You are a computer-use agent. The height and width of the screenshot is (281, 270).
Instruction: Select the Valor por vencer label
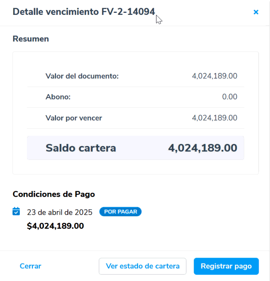(x=74, y=118)
